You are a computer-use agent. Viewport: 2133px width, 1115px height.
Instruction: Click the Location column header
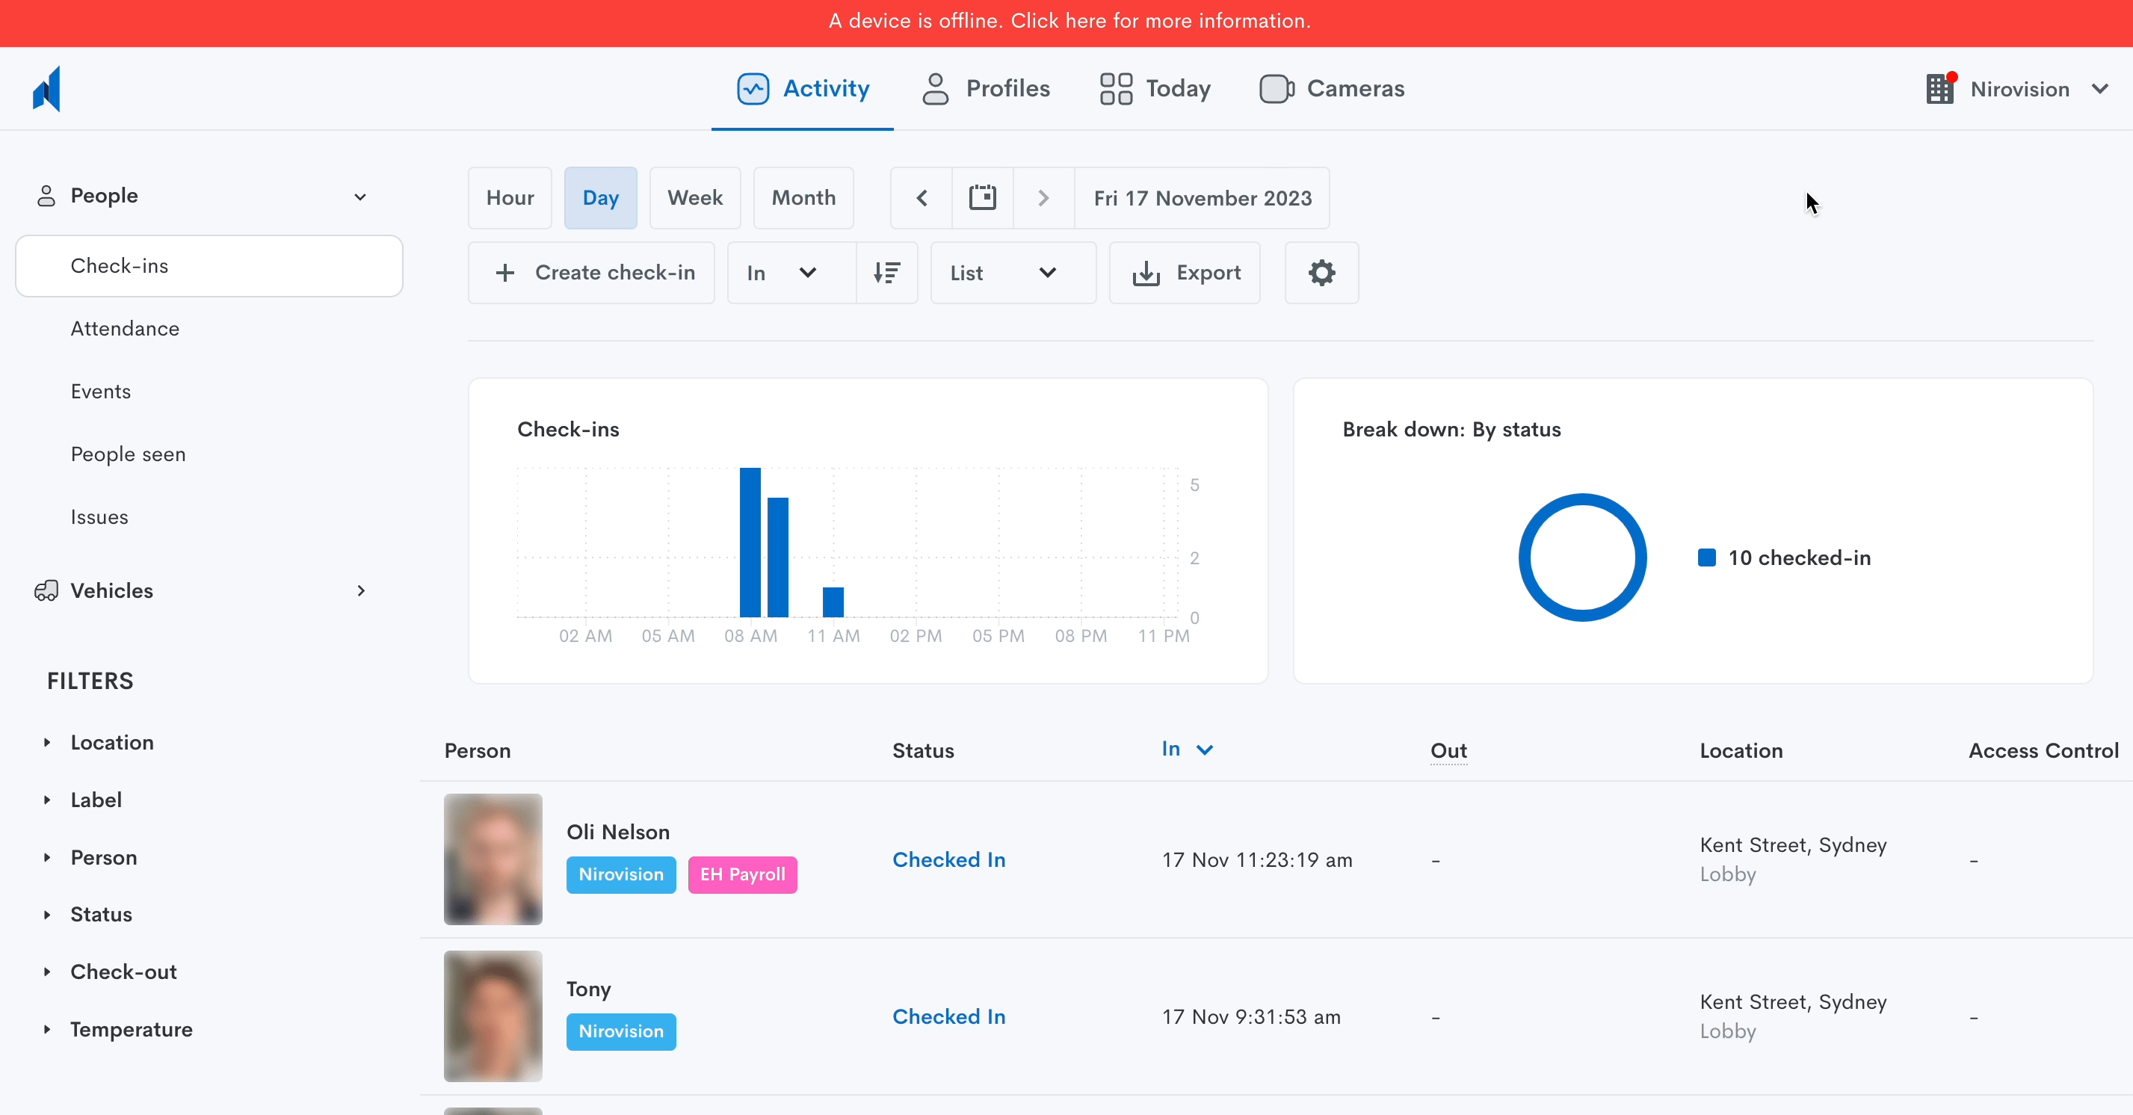[1741, 751]
